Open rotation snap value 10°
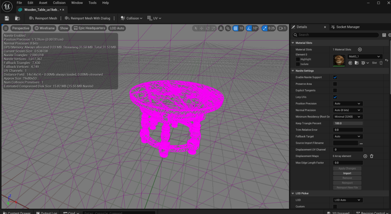This screenshot has height=214, width=391. click(255, 28)
